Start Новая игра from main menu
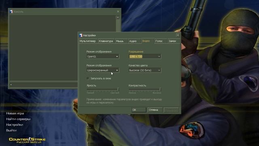The height and width of the screenshot is (146, 259). click(x=15, y=114)
